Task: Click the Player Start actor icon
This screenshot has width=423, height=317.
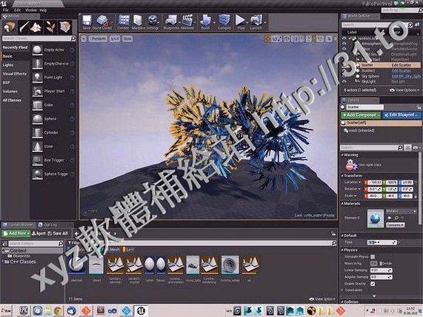Action: coord(37,91)
